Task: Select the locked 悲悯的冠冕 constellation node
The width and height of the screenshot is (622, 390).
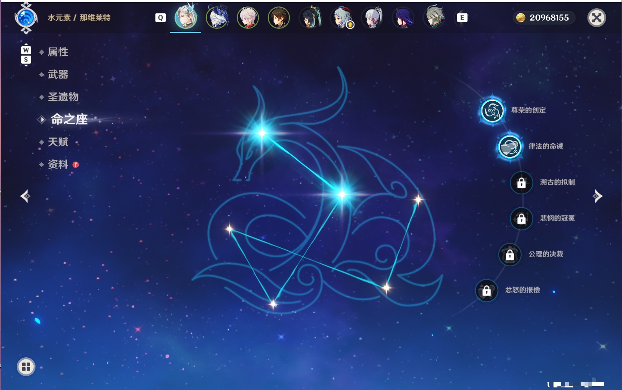Action: [521, 218]
